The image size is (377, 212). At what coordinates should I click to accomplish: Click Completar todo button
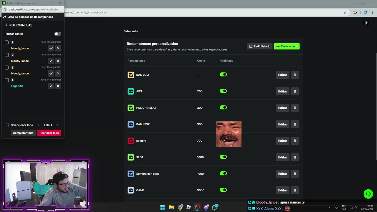point(23,133)
